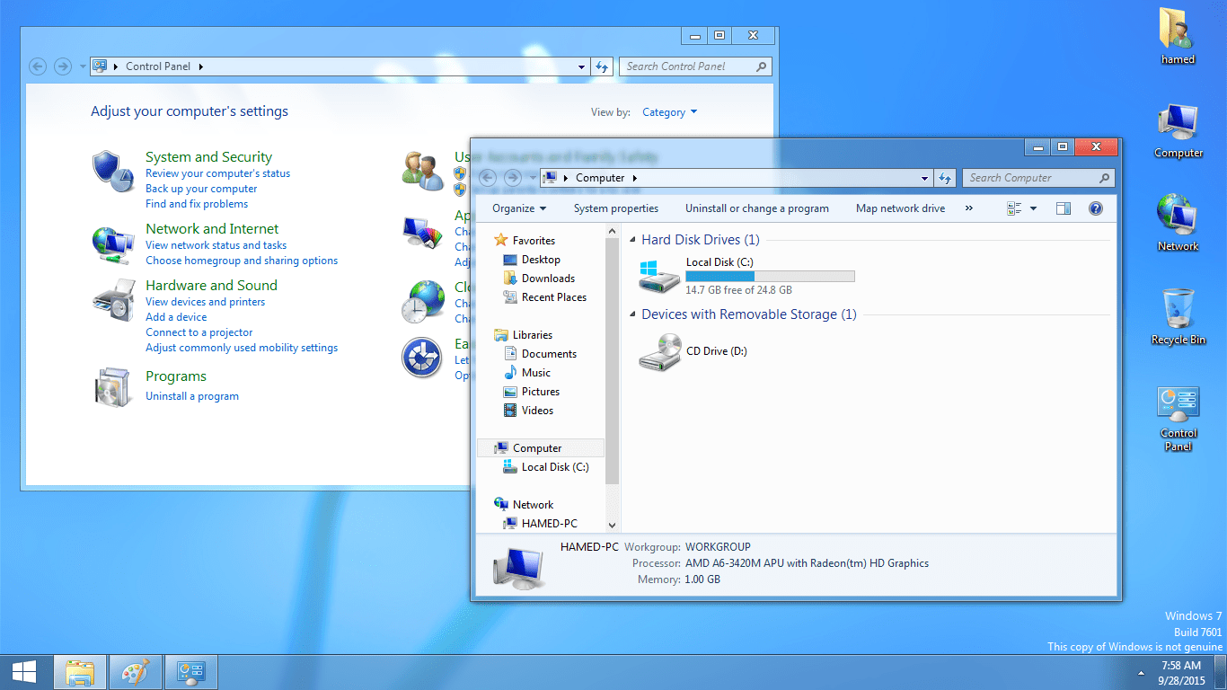The height and width of the screenshot is (690, 1227).
Task: Click View network status and tasks
Action: click(x=216, y=245)
